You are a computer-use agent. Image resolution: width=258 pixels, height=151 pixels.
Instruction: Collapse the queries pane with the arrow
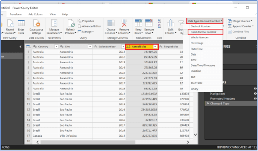(x=21, y=47)
